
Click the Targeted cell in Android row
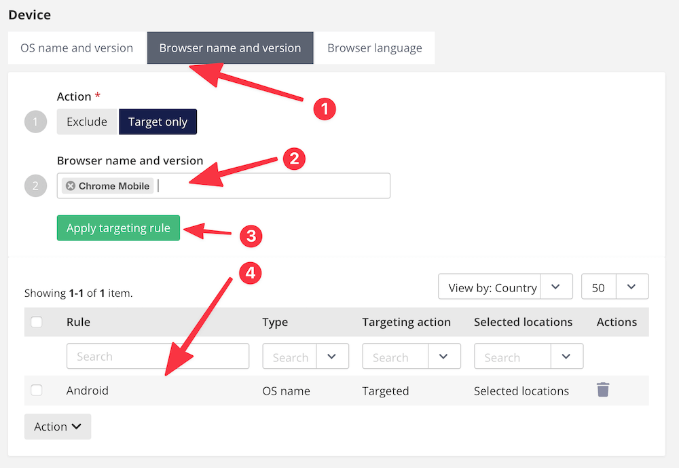(386, 391)
